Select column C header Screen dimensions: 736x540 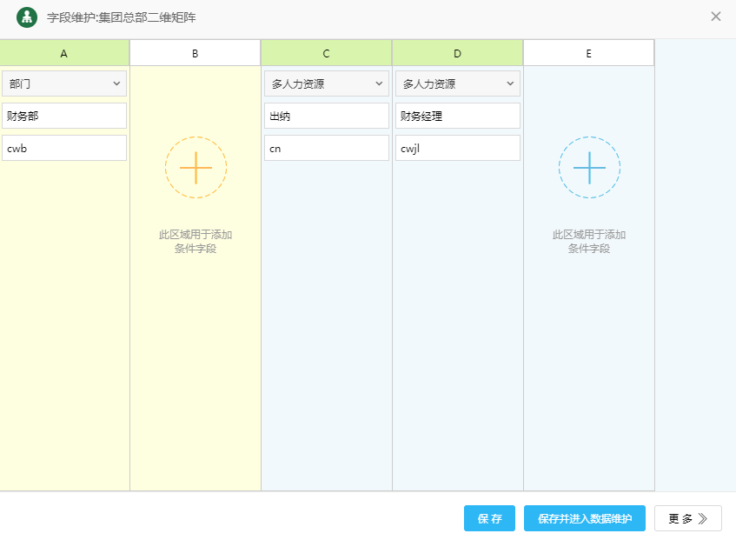pos(327,53)
